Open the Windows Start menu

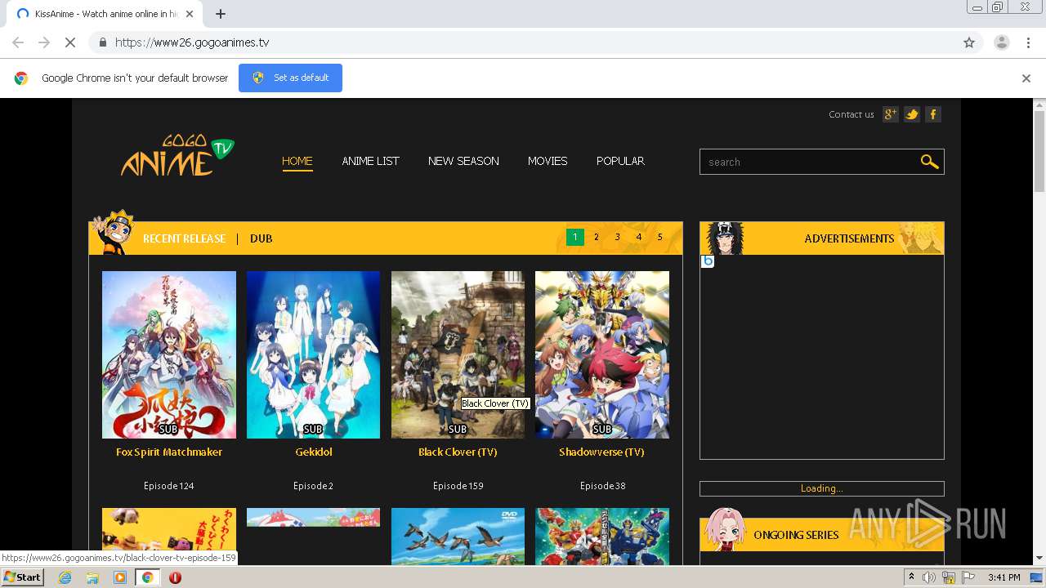22,577
